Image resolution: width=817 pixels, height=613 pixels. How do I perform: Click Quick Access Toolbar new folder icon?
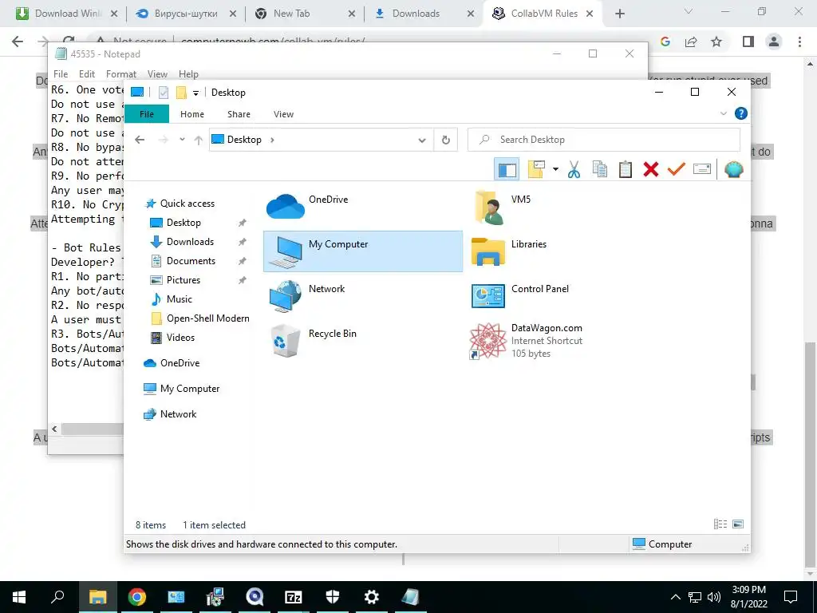pos(181,93)
